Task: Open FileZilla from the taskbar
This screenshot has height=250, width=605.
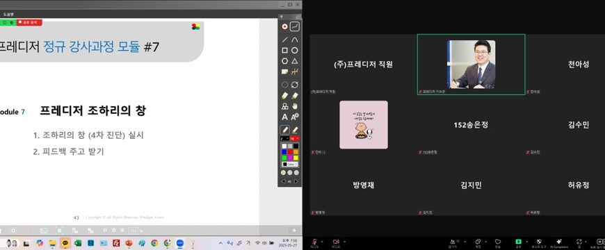Action: (116, 243)
